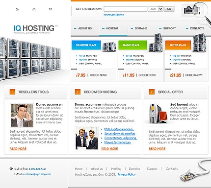Click the telephone icon near Call to free
Viewport: 211px width, 188px height.
[11, 169]
